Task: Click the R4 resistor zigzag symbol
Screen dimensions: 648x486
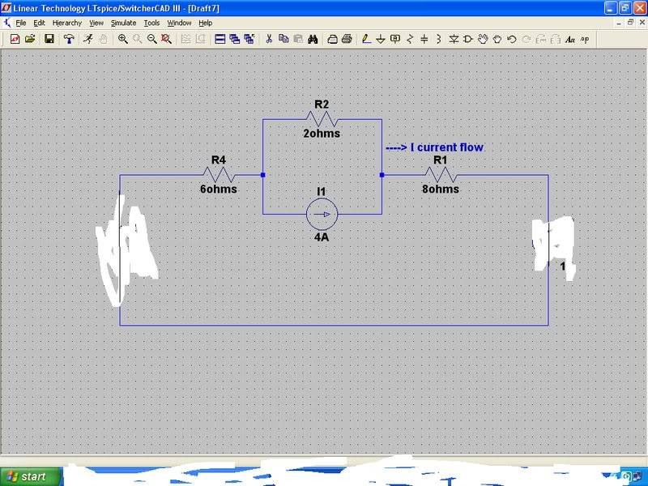Action: tap(219, 175)
